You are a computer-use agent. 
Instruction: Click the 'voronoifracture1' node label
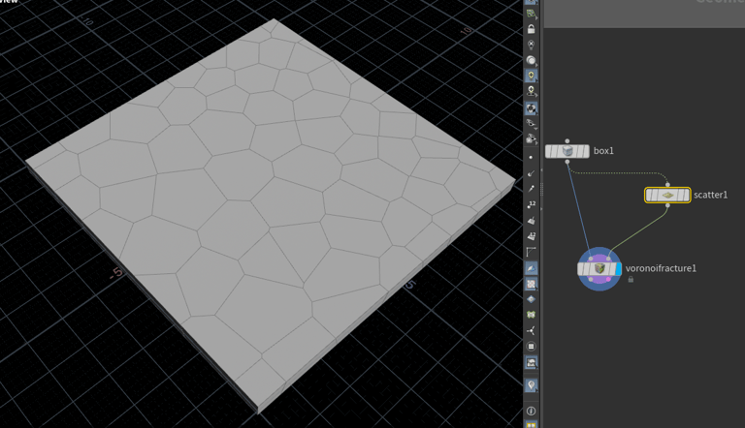(661, 268)
